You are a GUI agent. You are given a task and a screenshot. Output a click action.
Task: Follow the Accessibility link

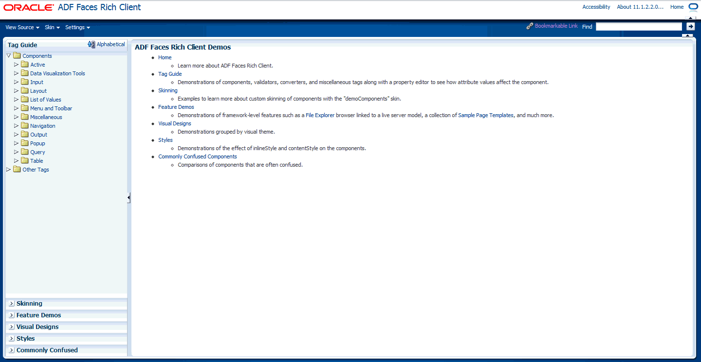coord(596,6)
